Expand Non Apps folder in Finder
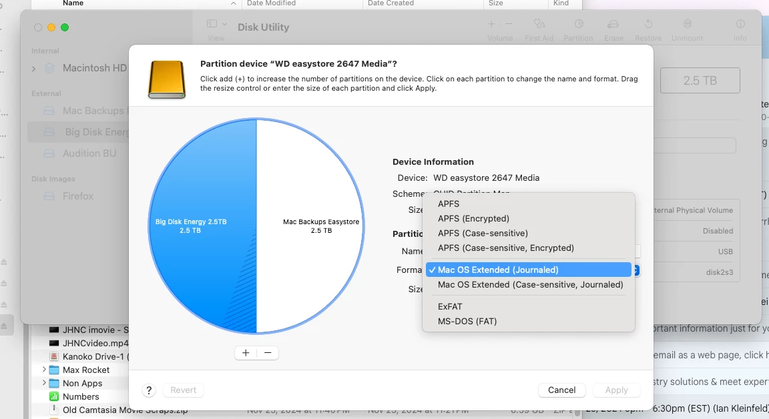This screenshot has width=769, height=419. coord(44,383)
